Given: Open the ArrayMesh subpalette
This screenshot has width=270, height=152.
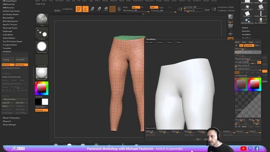Looking at the screenshot, I should [x=246, y=35].
